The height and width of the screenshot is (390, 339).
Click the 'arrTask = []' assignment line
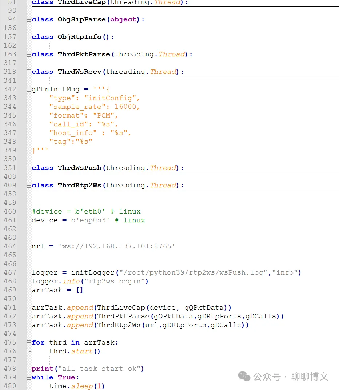pos(57,290)
